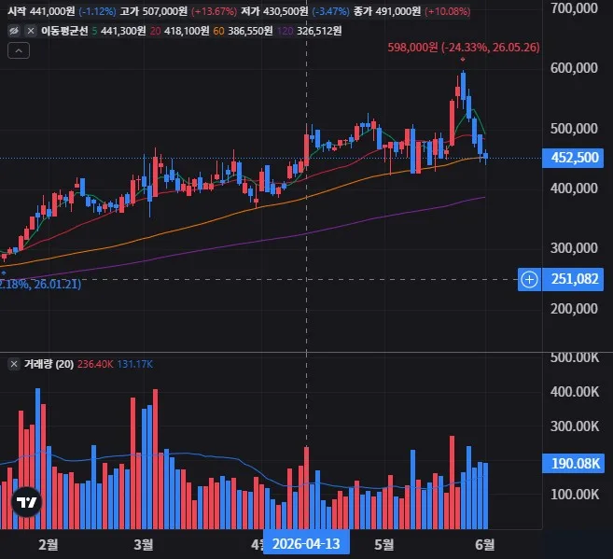
Task: Hide the moving average indicator via eye icon
Action: [14, 31]
